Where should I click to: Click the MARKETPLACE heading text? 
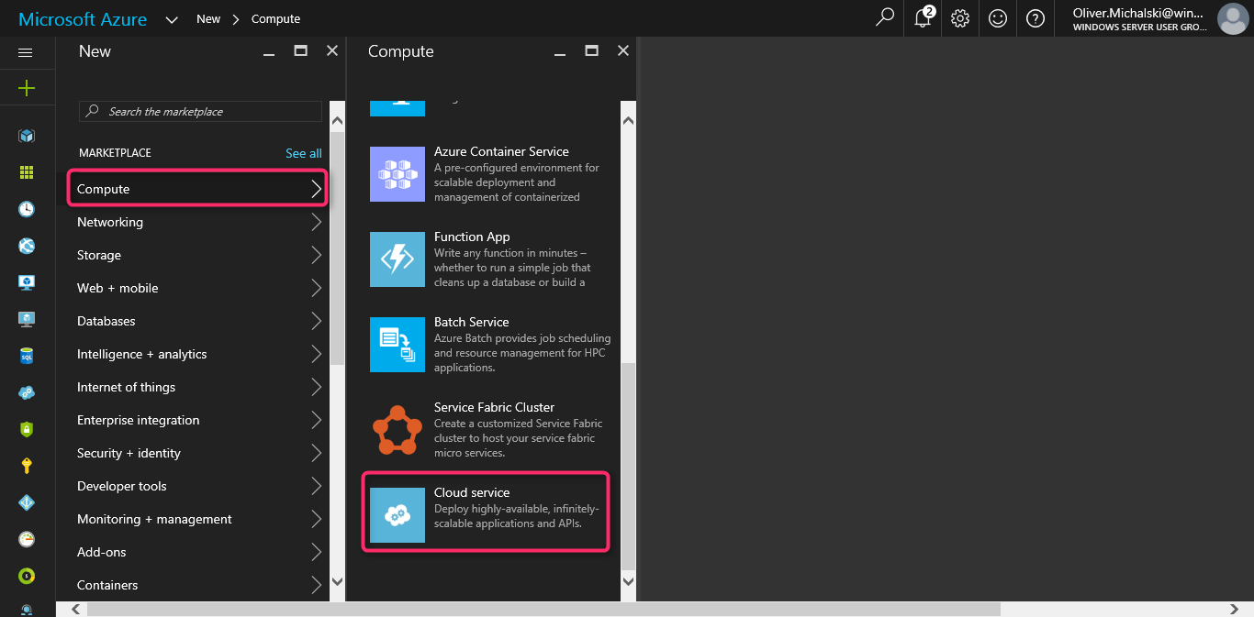click(x=115, y=153)
